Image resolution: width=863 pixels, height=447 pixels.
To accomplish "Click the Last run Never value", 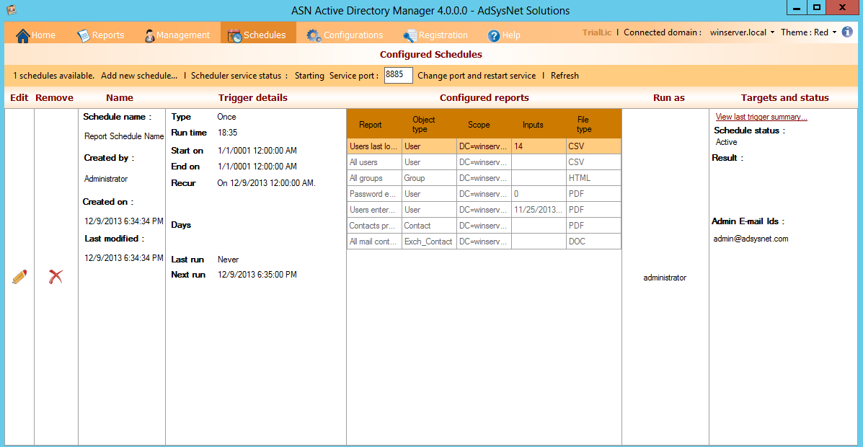I will [228, 260].
